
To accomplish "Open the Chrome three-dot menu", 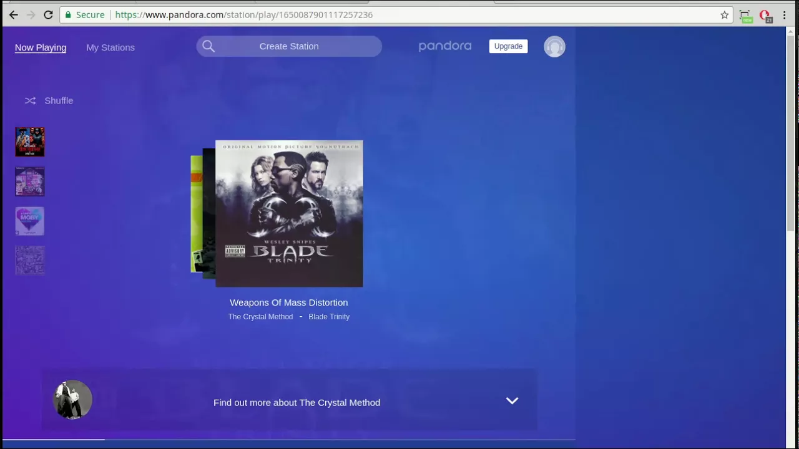I will [785, 15].
